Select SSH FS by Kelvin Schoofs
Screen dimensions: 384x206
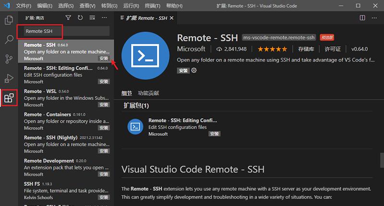[x=66, y=190]
